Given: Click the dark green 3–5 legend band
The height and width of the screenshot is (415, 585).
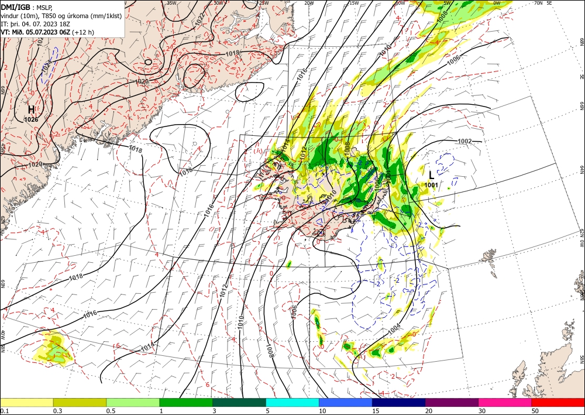Looking at the screenshot, I should pos(239,403).
